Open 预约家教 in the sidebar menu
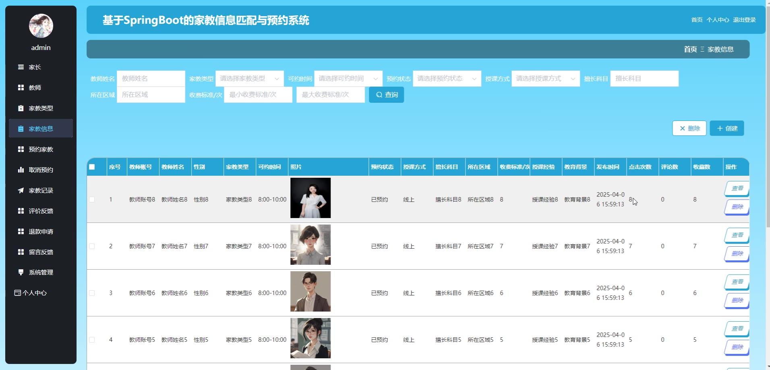 point(41,149)
